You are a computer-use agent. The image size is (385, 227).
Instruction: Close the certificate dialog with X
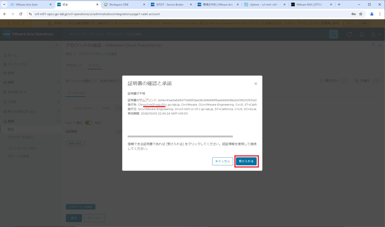[x=256, y=84]
